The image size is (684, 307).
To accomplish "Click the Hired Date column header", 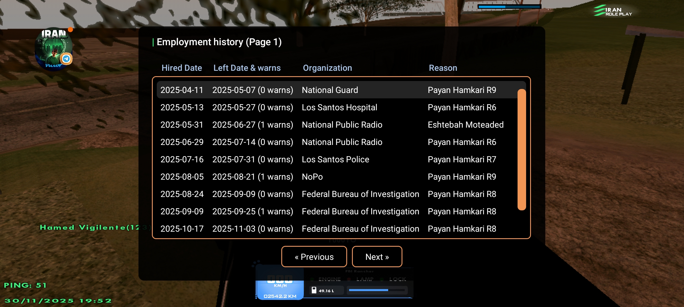I will coord(182,68).
